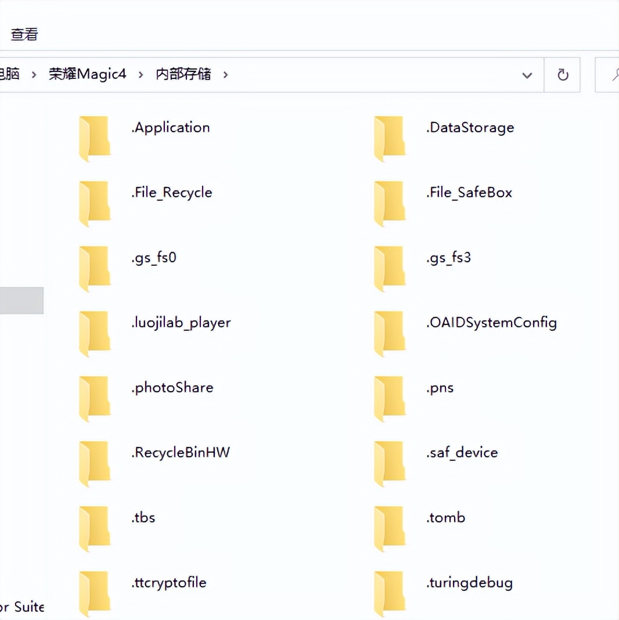Select the .File_Recycle folder icon

coord(95,203)
